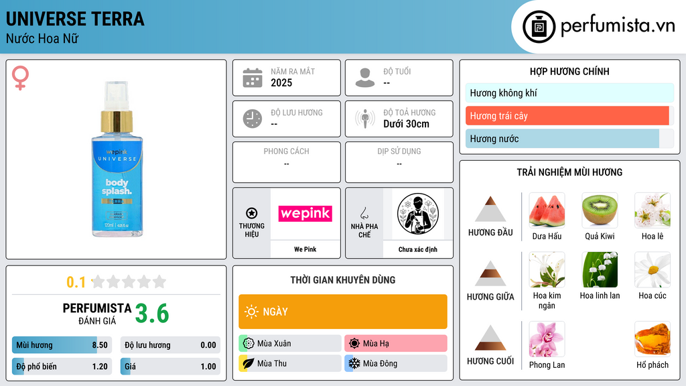Screen dimensions: 686x386
Task: Click the sillage radiating person icon
Action: tap(365, 119)
